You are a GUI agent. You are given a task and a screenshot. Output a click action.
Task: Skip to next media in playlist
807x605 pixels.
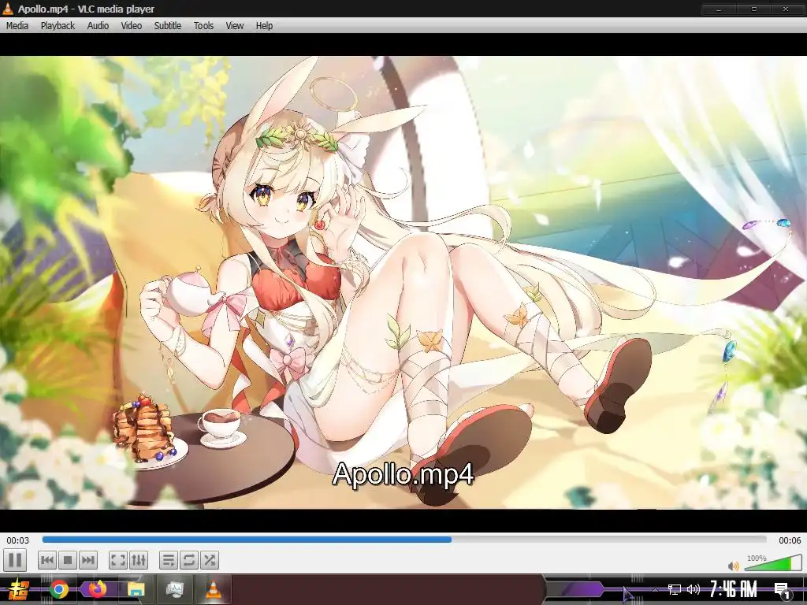click(x=88, y=560)
